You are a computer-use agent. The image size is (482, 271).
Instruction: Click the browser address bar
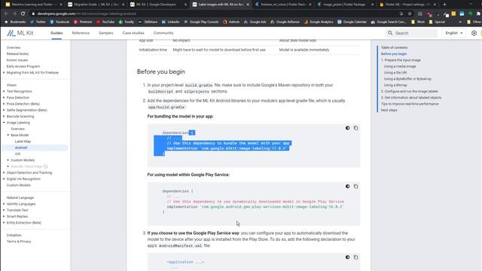[x=215, y=14]
